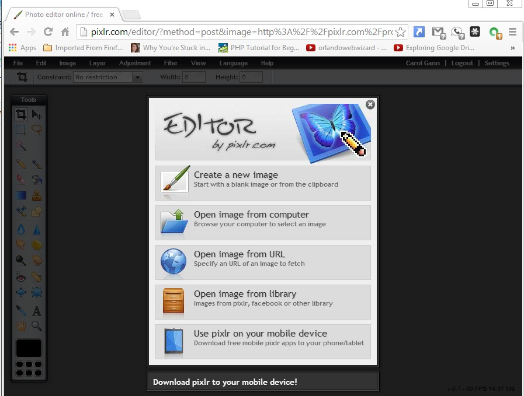
Task: Open the Chrome hamburger menu
Action: pos(513,31)
